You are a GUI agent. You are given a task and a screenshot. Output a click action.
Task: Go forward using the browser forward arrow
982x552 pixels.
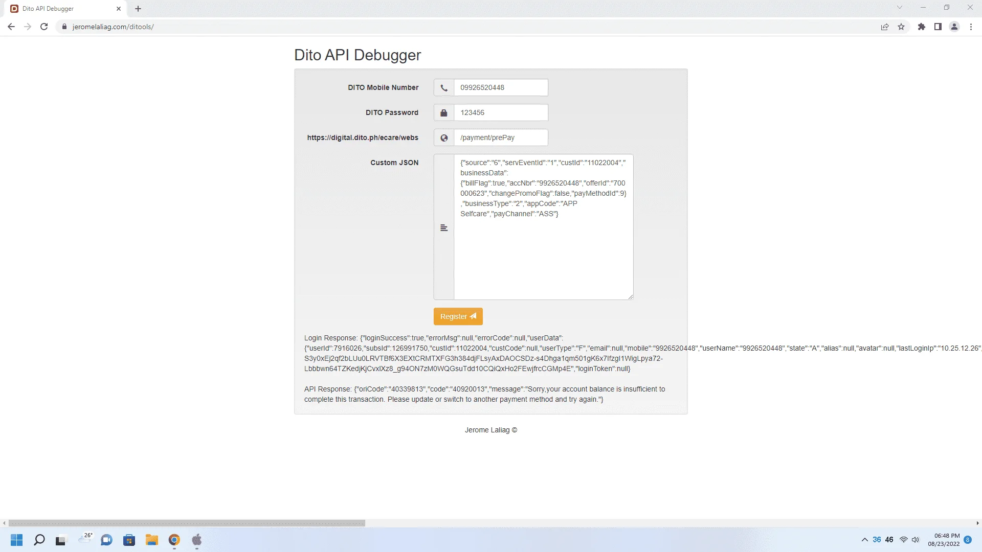coord(28,27)
